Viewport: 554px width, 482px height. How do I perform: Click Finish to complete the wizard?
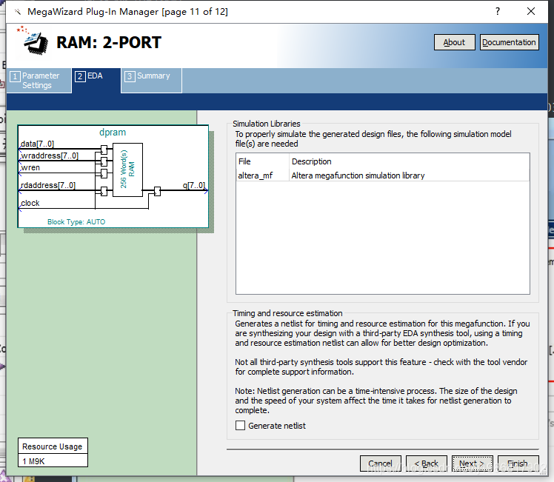pyautogui.click(x=518, y=463)
